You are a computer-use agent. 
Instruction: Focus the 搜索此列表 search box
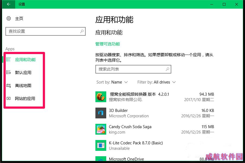pyautogui.click(x=133, y=69)
